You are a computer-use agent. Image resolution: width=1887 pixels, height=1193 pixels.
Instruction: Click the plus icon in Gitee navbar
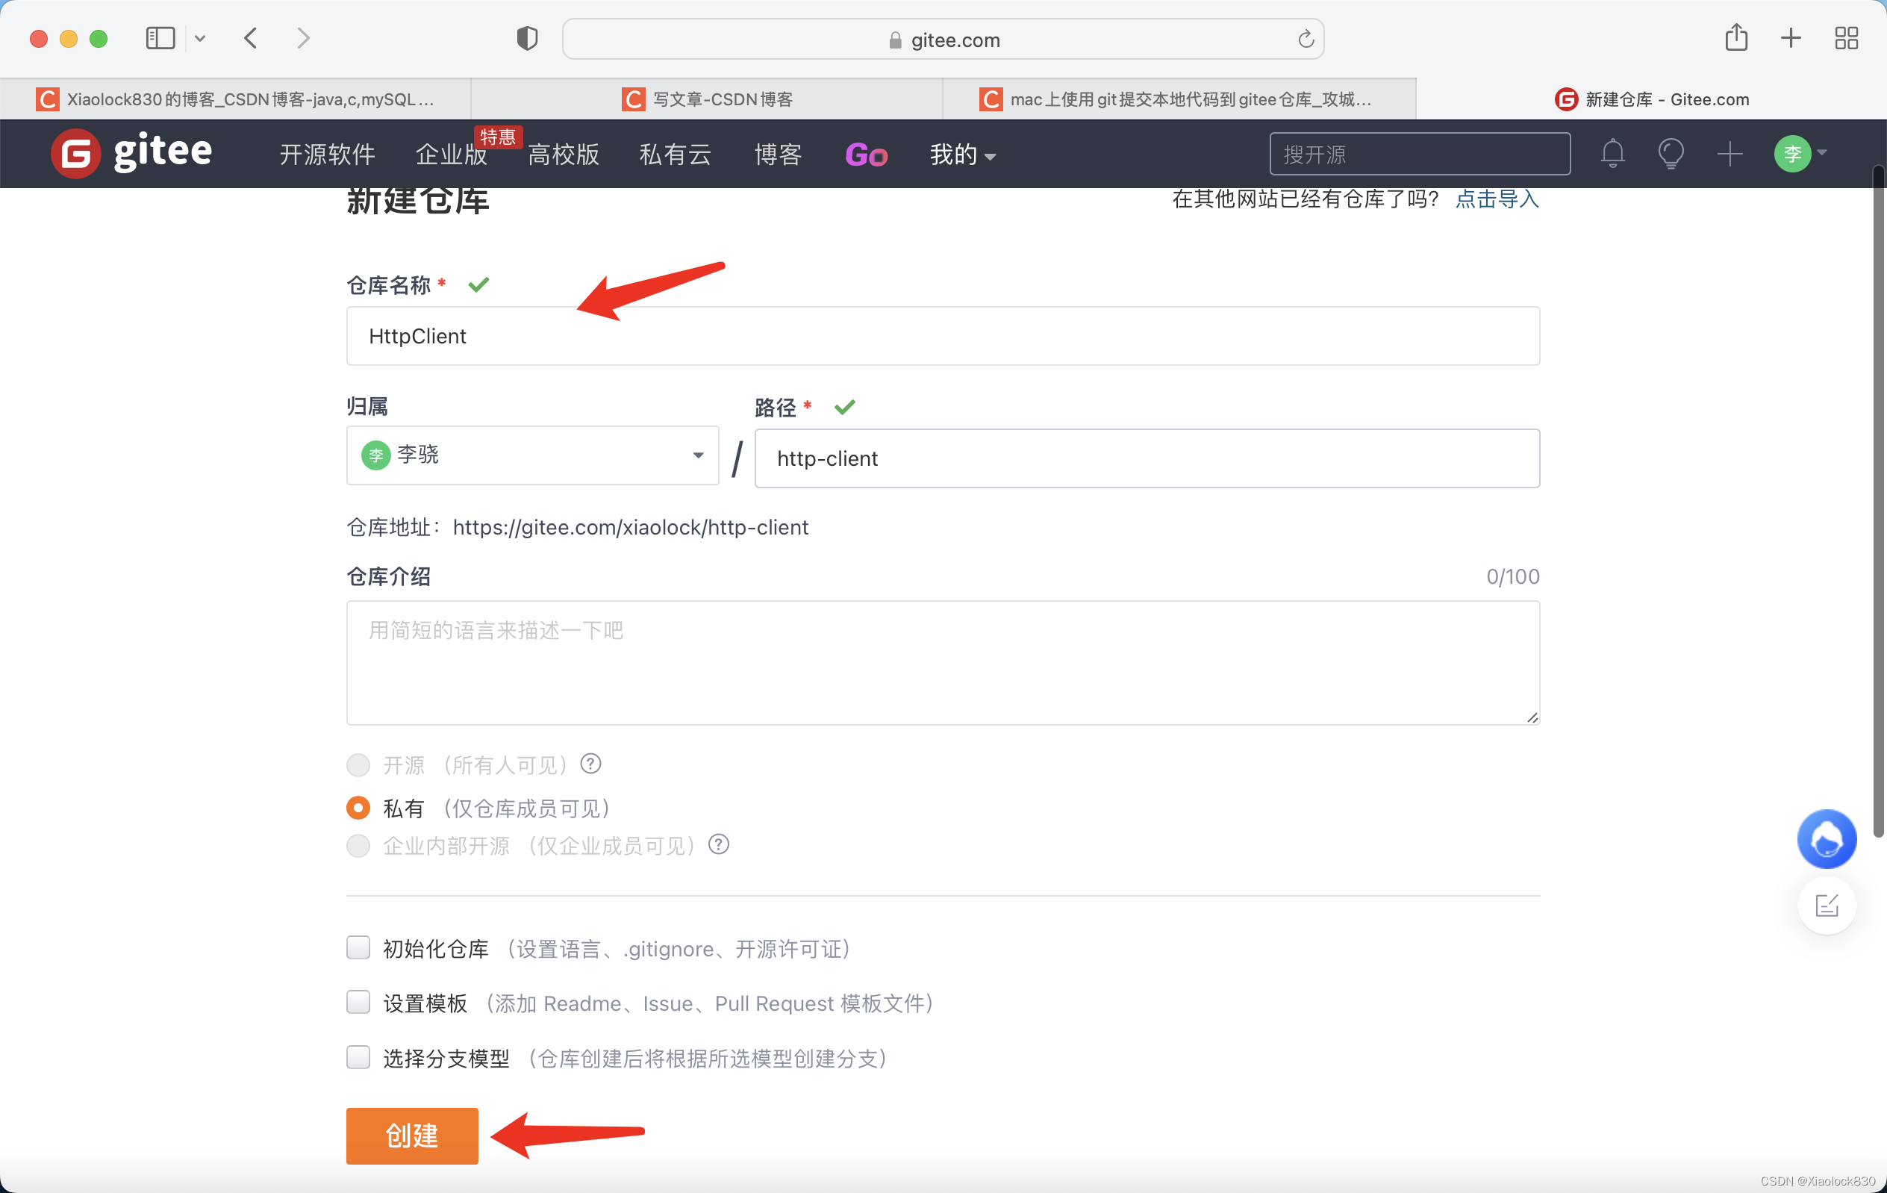click(x=1730, y=154)
